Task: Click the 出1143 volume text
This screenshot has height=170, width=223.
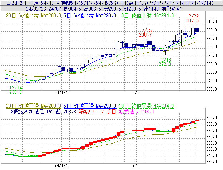Action: [151, 9]
